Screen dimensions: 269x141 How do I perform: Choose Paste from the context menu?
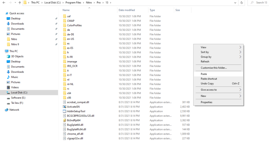pyautogui.click(x=204, y=74)
